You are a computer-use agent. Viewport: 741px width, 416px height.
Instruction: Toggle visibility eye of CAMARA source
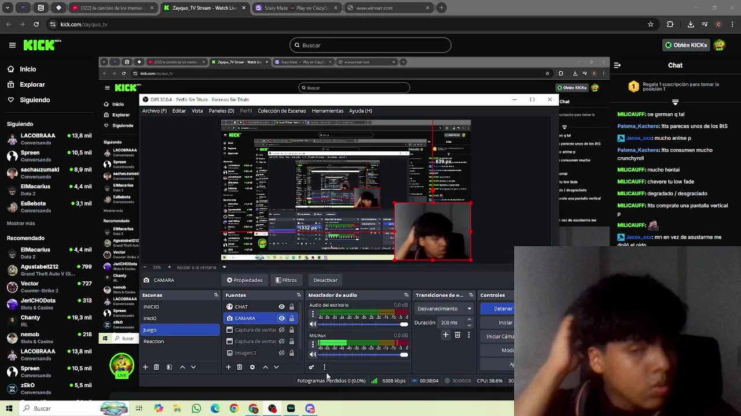[281, 318]
